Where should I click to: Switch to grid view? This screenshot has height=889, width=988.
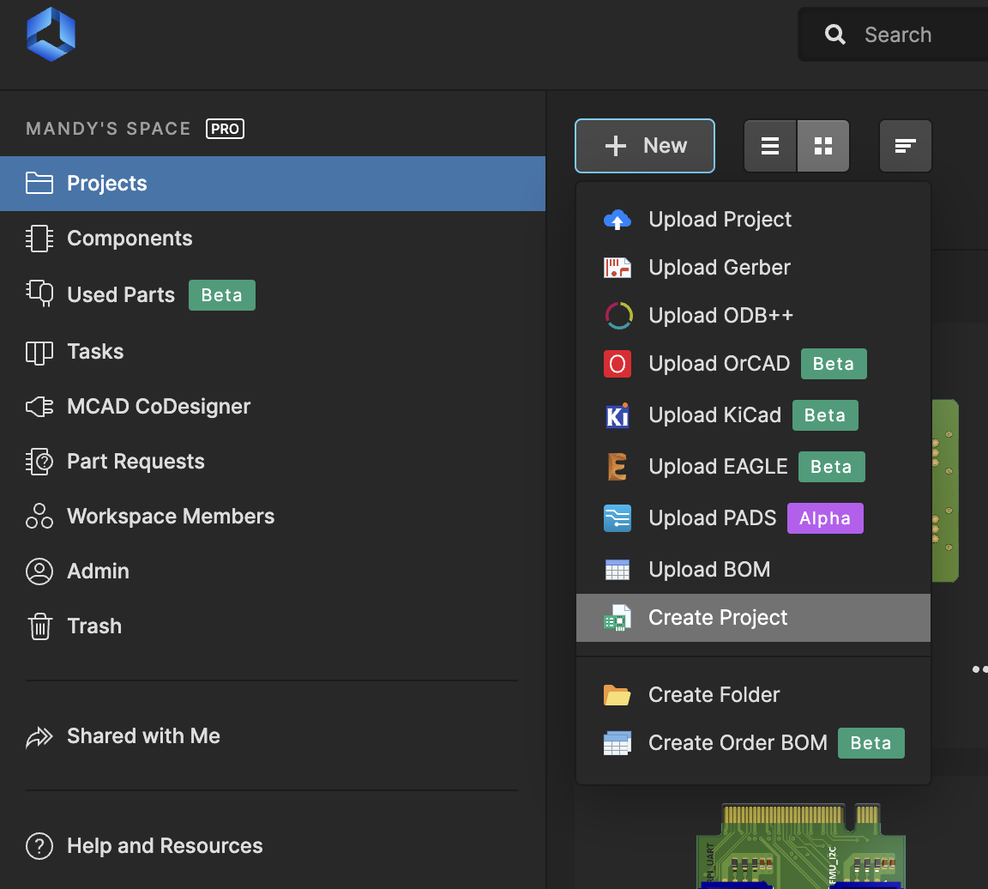point(823,146)
